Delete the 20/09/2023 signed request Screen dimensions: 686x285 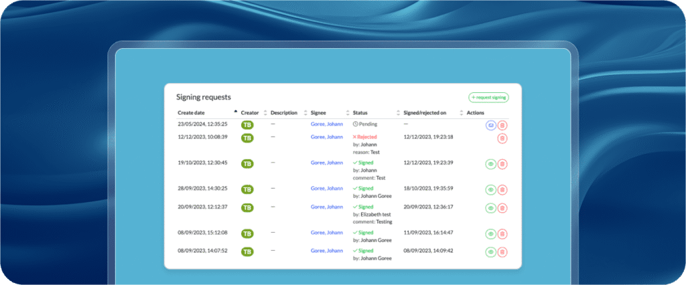click(502, 208)
